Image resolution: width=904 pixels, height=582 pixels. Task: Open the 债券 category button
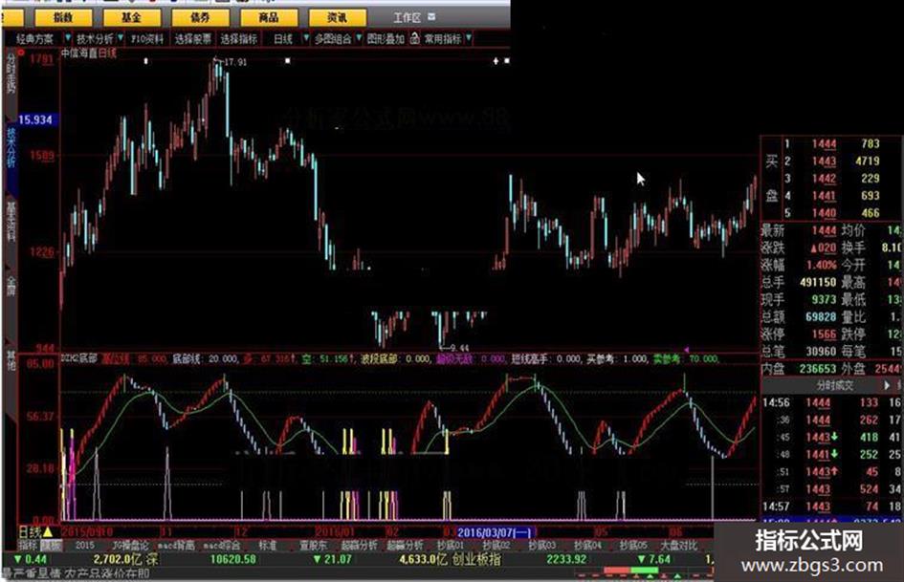(x=200, y=18)
